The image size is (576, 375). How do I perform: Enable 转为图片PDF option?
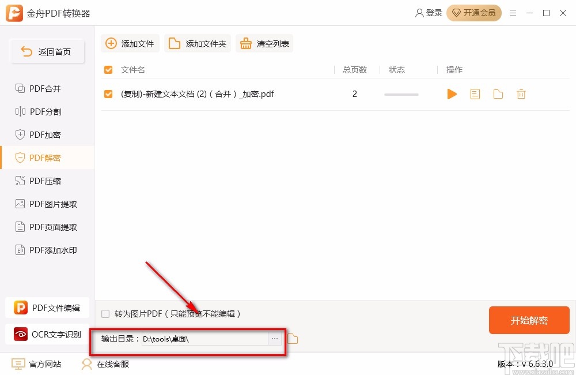105,314
